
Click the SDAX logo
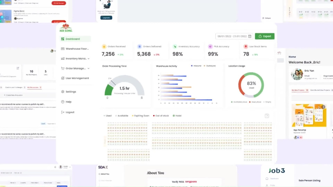[103, 167]
